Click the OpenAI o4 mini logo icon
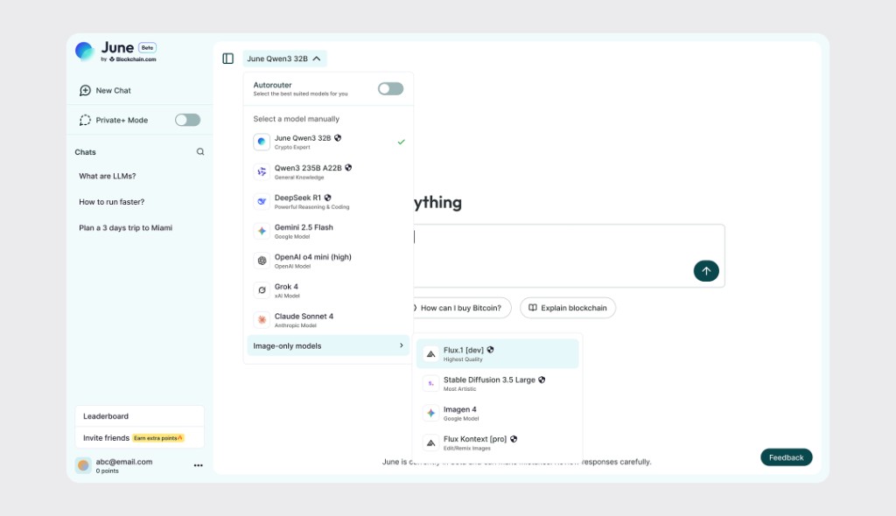 pyautogui.click(x=262, y=261)
